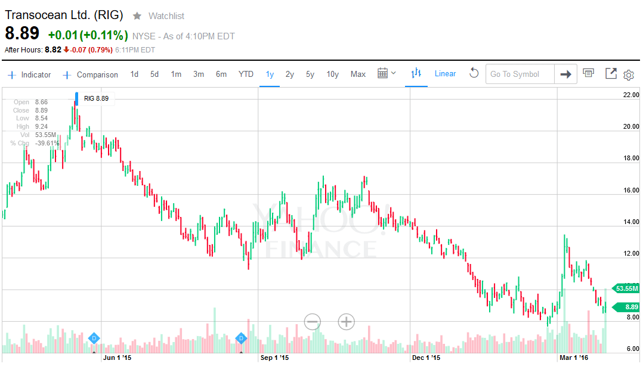Select the 1y time range
The image size is (643, 376).
point(270,74)
